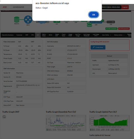This screenshot has height=139, width=134.
Task: Expand the User Online dropdown
Action: click(106, 35)
